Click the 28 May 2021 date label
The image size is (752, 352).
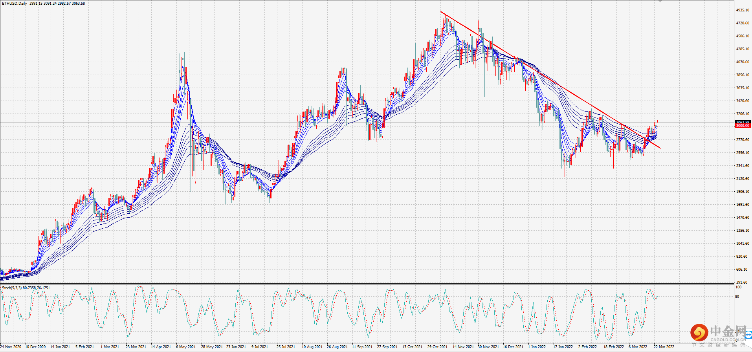click(x=212, y=347)
